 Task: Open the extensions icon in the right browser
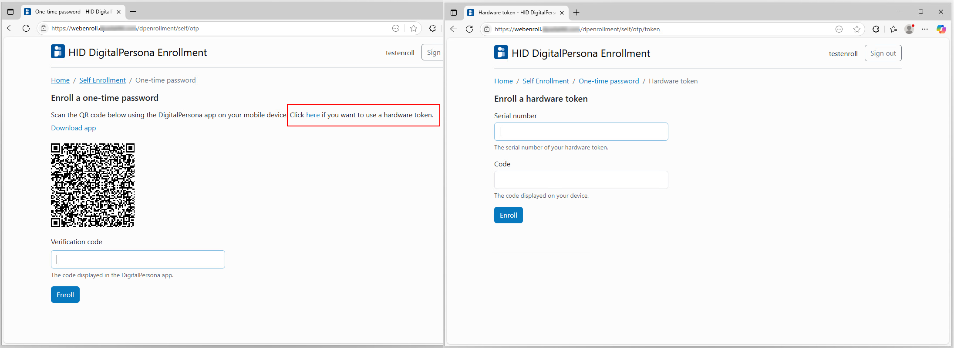(876, 29)
